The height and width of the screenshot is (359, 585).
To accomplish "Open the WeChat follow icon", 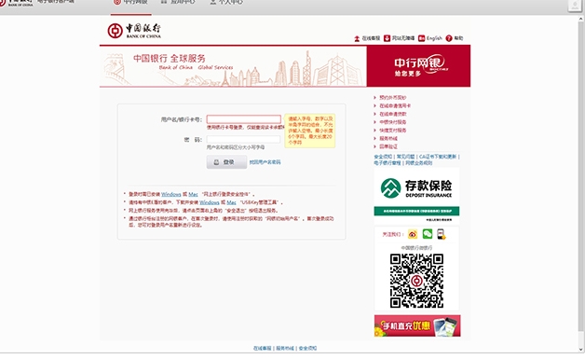I will point(428,234).
